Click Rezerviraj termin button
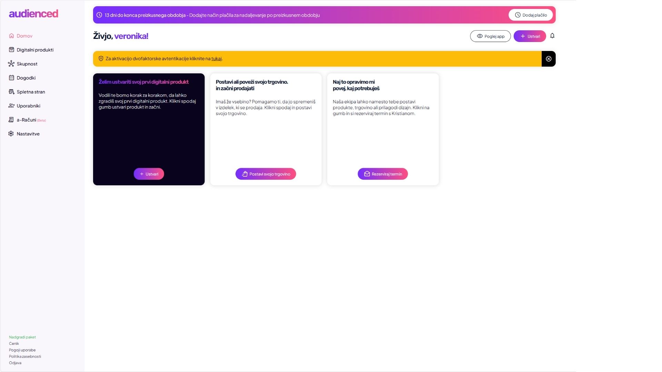The width and height of the screenshot is (662, 372). [382, 174]
